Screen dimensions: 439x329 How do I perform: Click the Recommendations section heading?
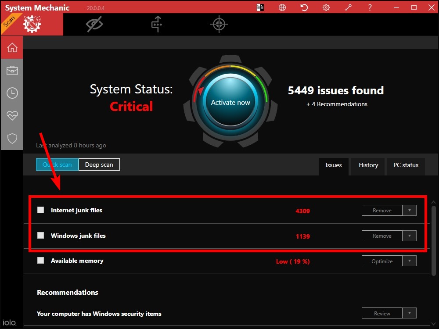(68, 292)
